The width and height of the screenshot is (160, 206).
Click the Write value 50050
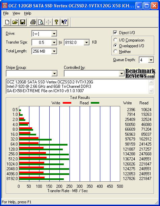tap(130, 124)
